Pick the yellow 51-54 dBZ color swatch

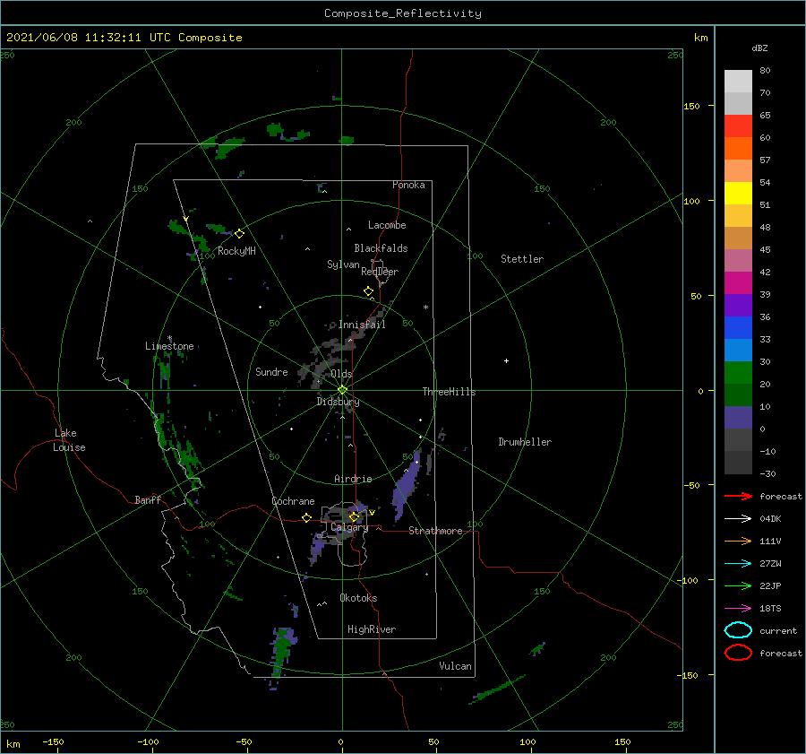click(738, 193)
